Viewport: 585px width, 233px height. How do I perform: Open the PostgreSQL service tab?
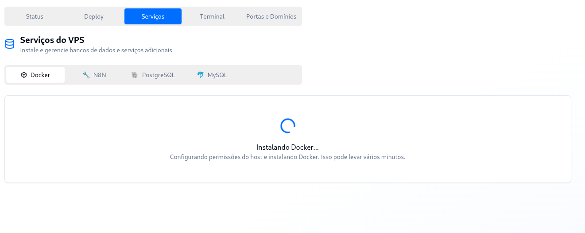click(x=153, y=75)
